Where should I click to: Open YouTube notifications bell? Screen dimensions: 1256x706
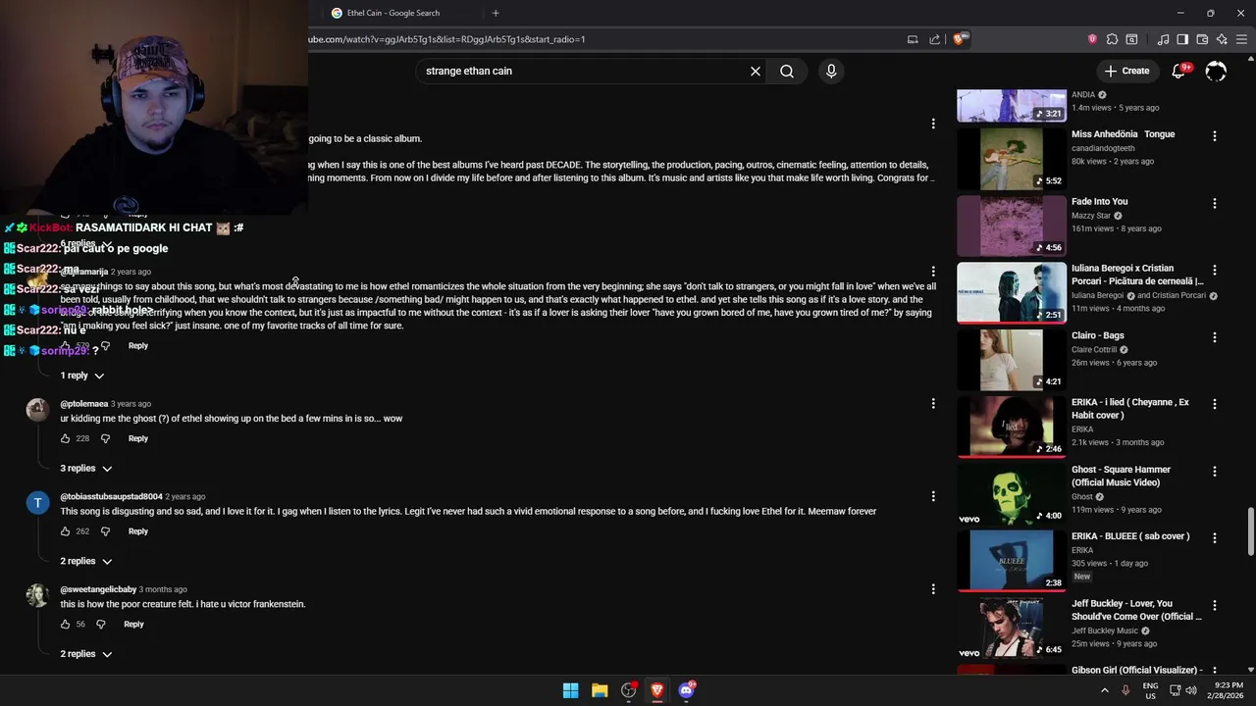point(1179,71)
